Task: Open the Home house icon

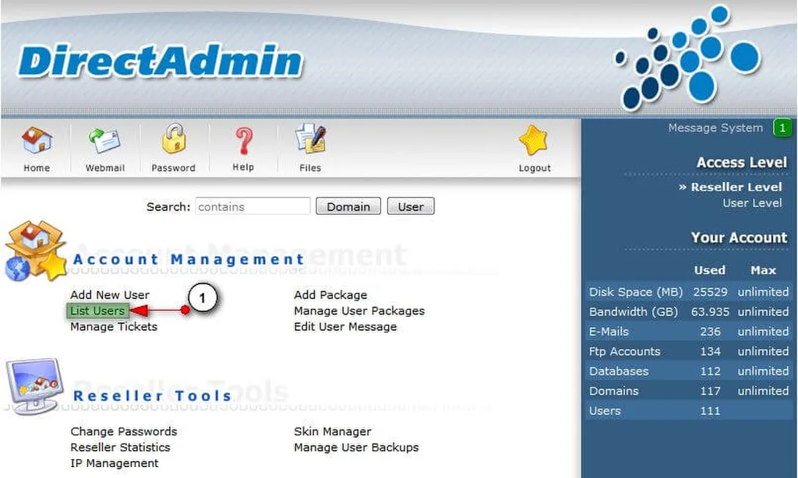Action: pyautogui.click(x=37, y=140)
